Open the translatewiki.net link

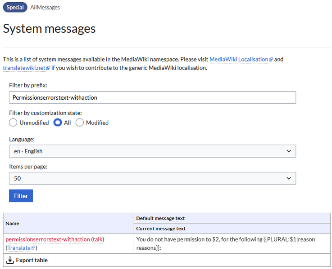[x=24, y=68]
